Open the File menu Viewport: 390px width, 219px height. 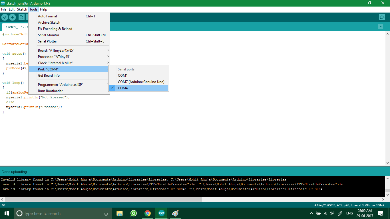point(4,9)
